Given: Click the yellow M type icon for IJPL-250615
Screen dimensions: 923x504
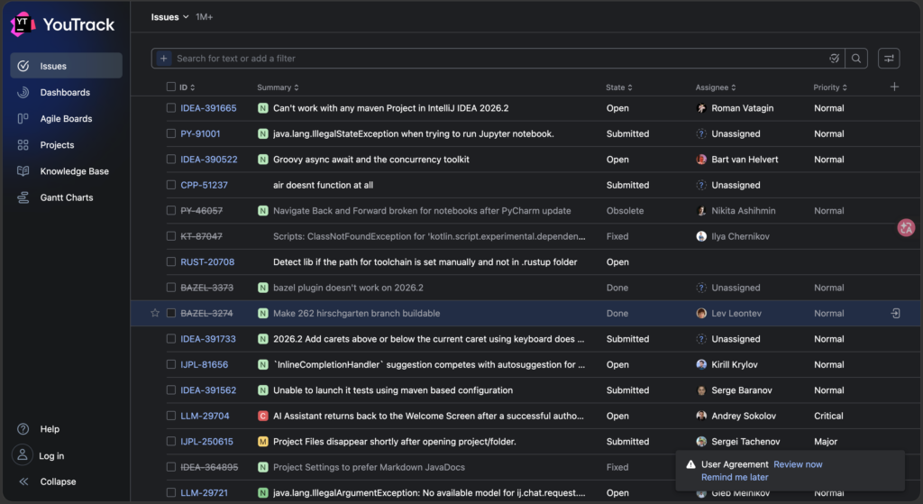Looking at the screenshot, I should click(x=263, y=442).
